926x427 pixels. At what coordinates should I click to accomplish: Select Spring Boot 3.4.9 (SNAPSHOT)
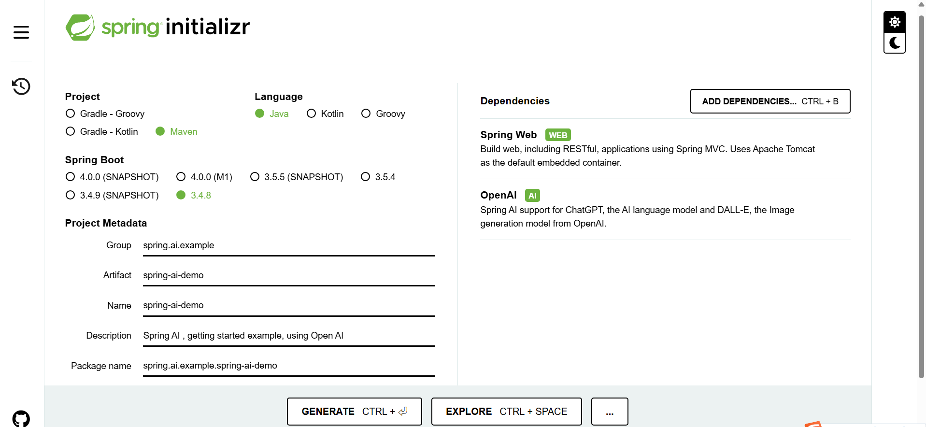point(112,195)
